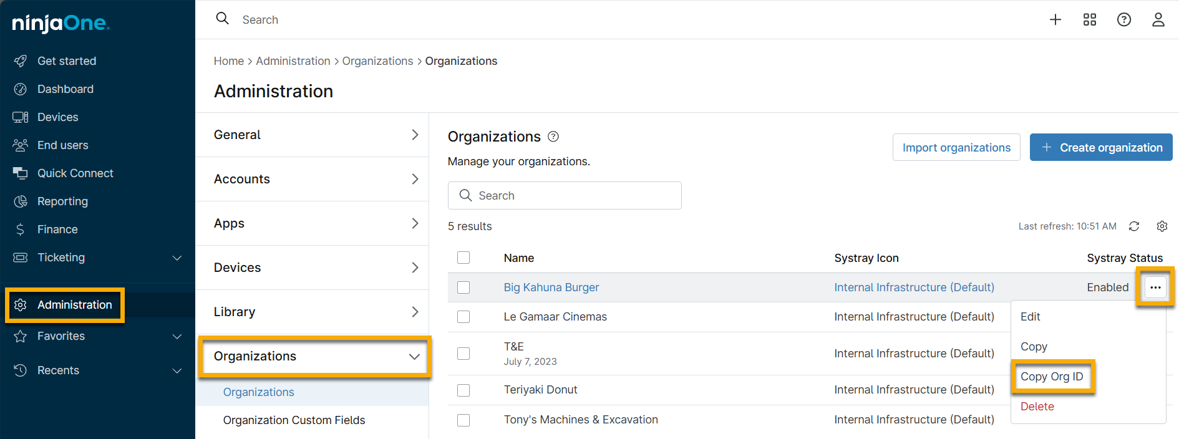This screenshot has height=439, width=1179.
Task: Expand the Accounts administration section
Action: [x=313, y=179]
